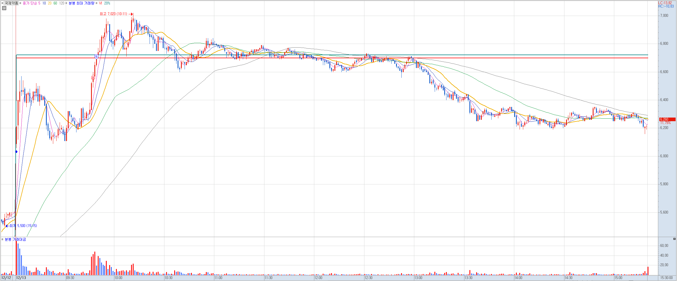Click the 최고 7,020 (10:11) high label

pos(113,14)
